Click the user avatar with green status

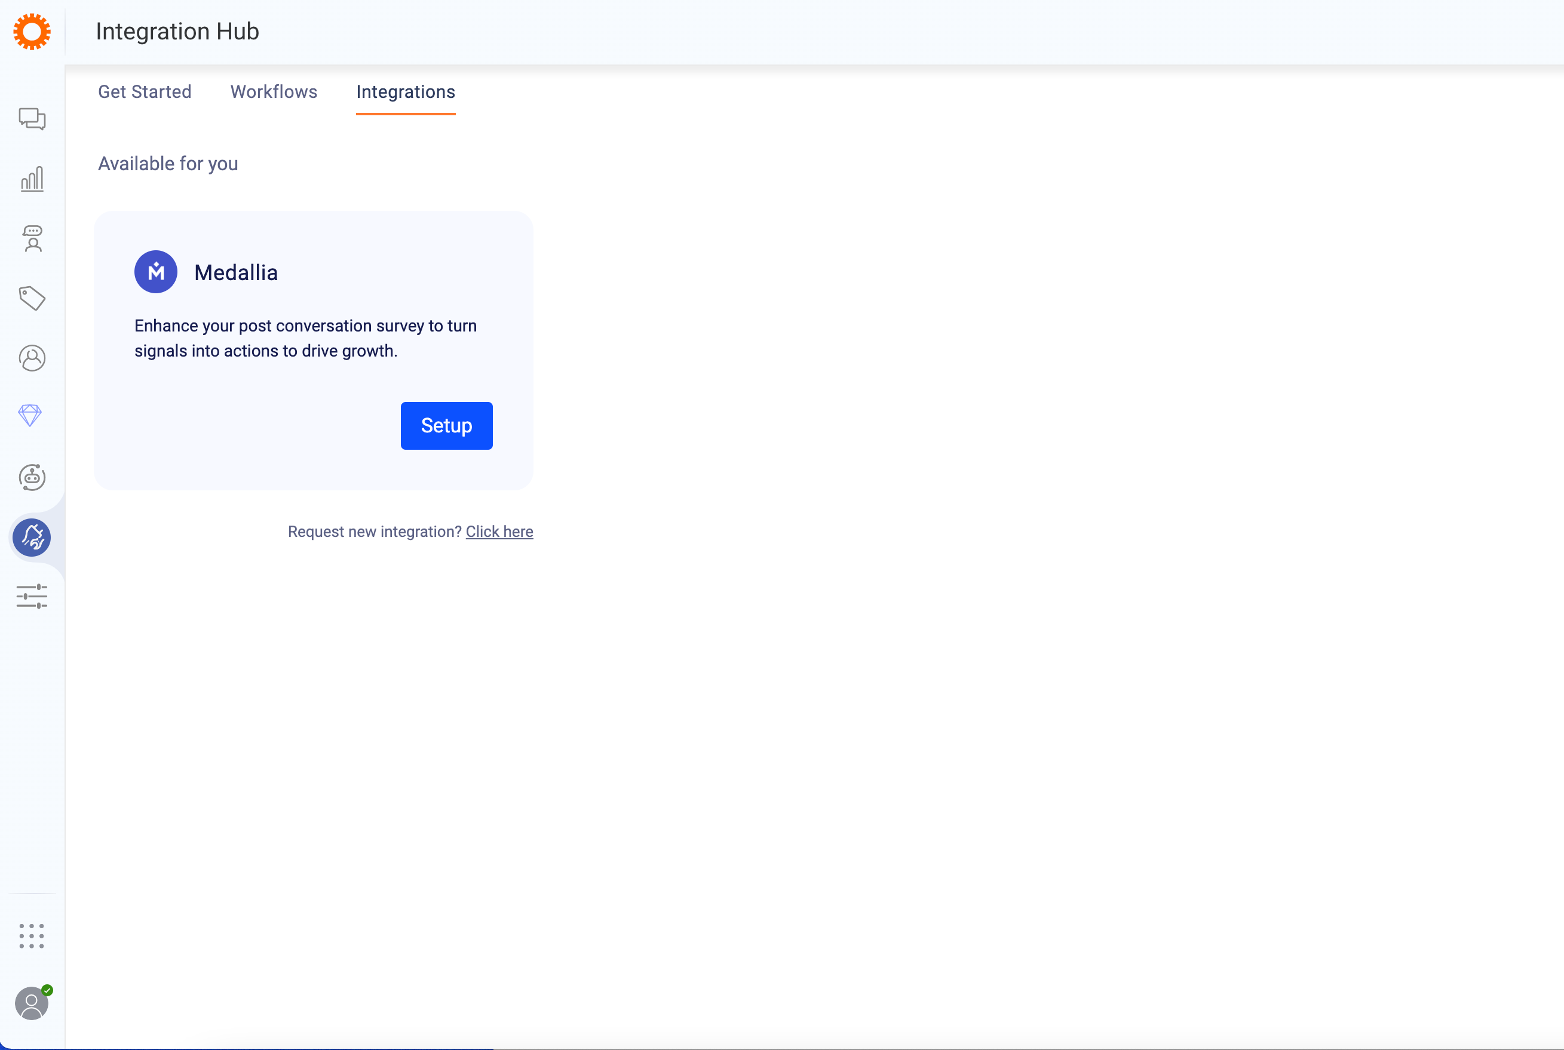click(32, 1003)
